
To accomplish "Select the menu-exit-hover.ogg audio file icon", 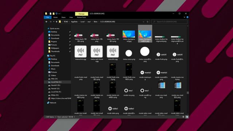I will (97, 52).
